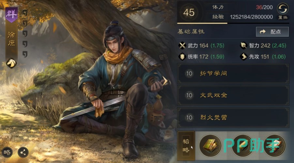Click the 徐庶 name banner
Screen dimensions: 294x163
(x=11, y=39)
